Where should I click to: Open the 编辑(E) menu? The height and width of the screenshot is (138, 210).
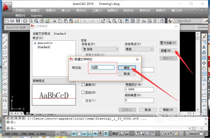coord(35,10)
